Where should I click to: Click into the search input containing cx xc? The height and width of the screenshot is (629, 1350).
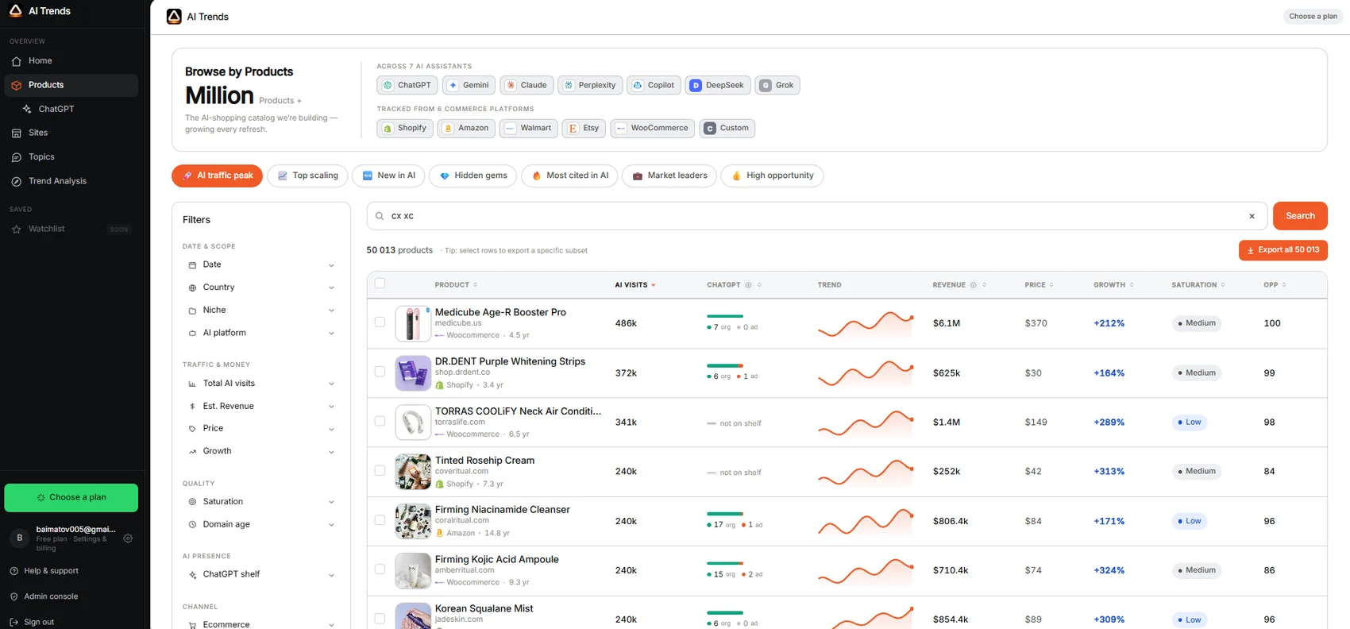(x=818, y=216)
